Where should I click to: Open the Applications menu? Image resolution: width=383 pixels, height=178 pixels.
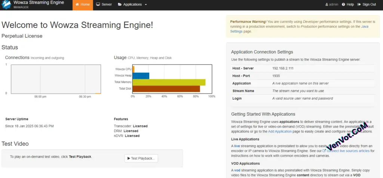click(132, 4)
